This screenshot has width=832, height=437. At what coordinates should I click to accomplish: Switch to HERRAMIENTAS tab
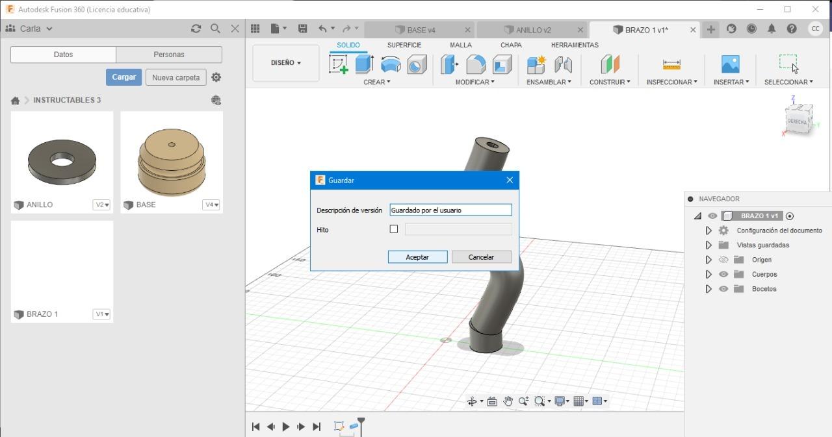[575, 45]
